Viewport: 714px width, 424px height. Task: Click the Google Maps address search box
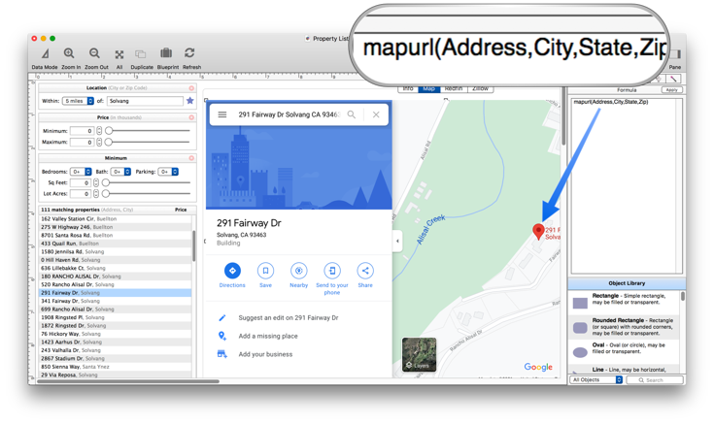(289, 114)
